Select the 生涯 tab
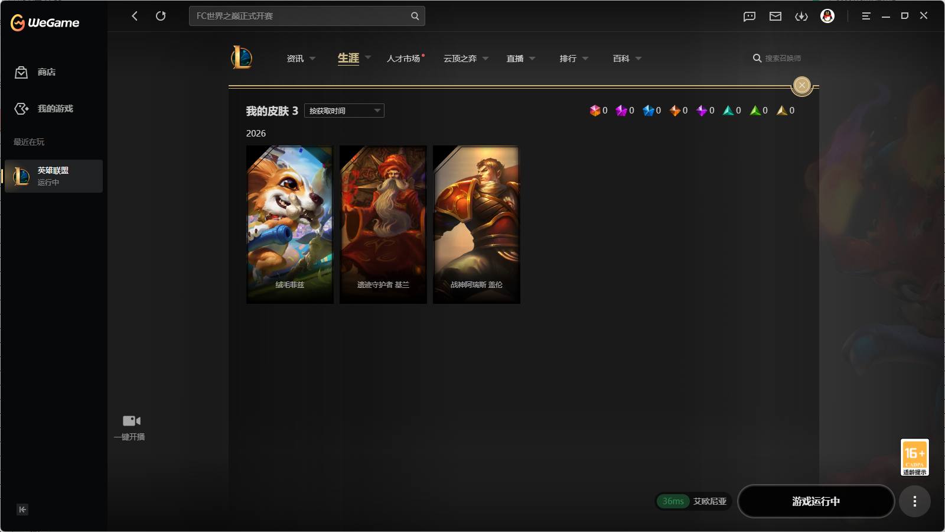 pyautogui.click(x=348, y=58)
